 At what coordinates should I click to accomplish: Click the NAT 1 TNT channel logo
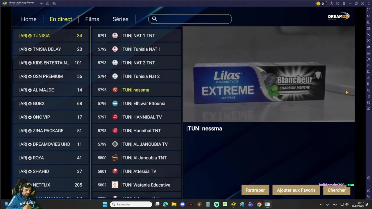[115, 35]
